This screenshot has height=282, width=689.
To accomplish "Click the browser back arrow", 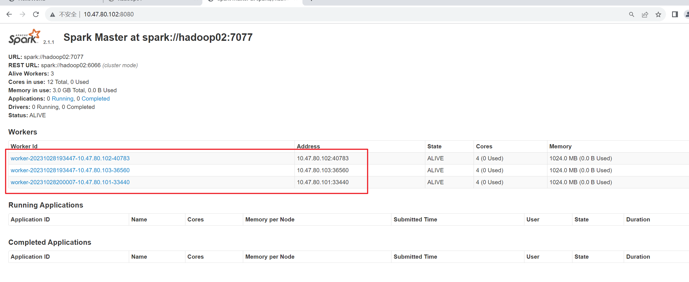I will [x=9, y=14].
